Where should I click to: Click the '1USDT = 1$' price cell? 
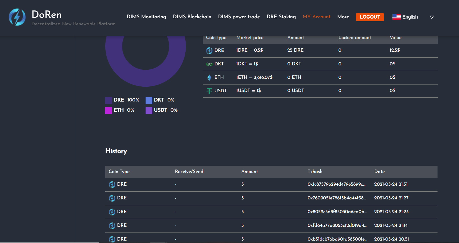248,91
